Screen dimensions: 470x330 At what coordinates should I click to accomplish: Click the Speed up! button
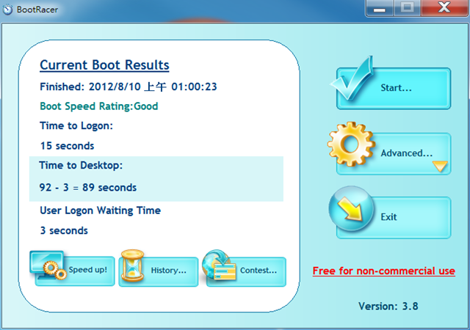[75, 271]
